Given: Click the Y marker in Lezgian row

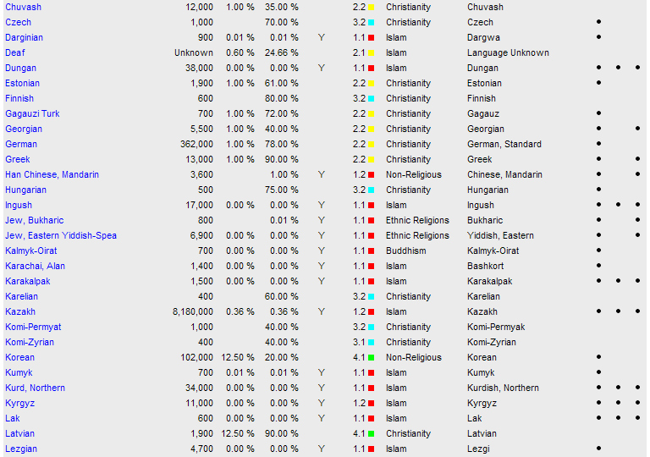Looking at the screenshot, I should [x=322, y=449].
